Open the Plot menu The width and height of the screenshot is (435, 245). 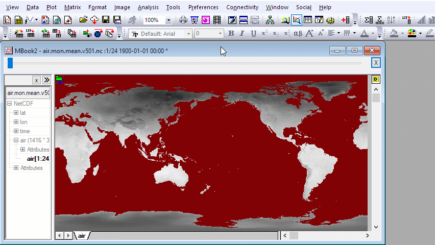tap(52, 7)
